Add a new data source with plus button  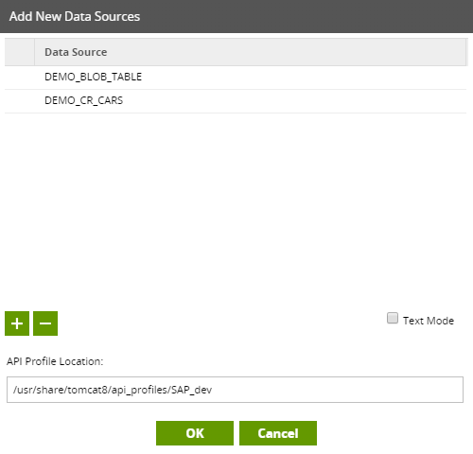17,323
